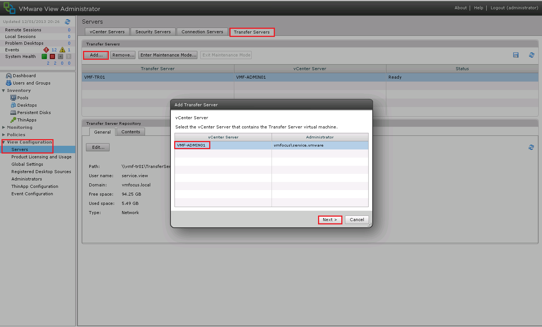Click the ThinApps green dots icon
The width and height of the screenshot is (542, 327).
tap(13, 120)
